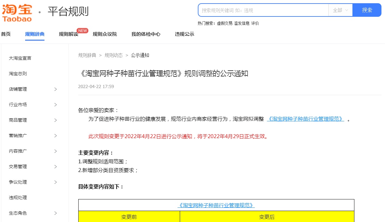Expand the 商品管理 sidebar chevron
This screenshot has width=385, height=222.
(x=55, y=120)
